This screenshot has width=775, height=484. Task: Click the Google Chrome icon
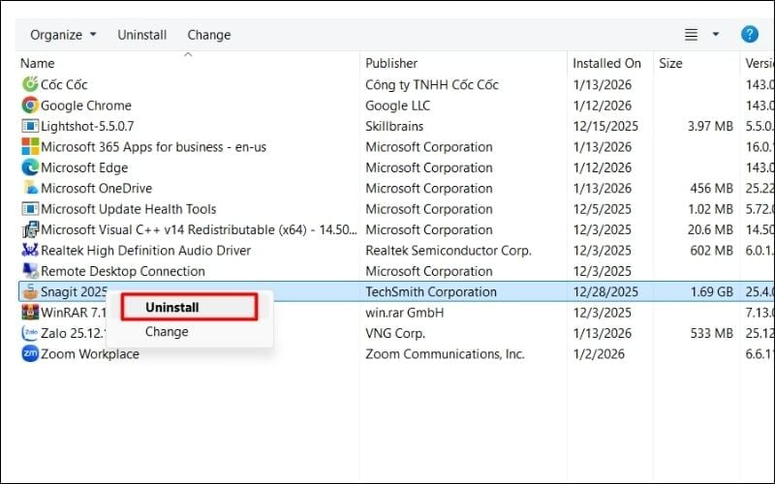click(x=30, y=106)
